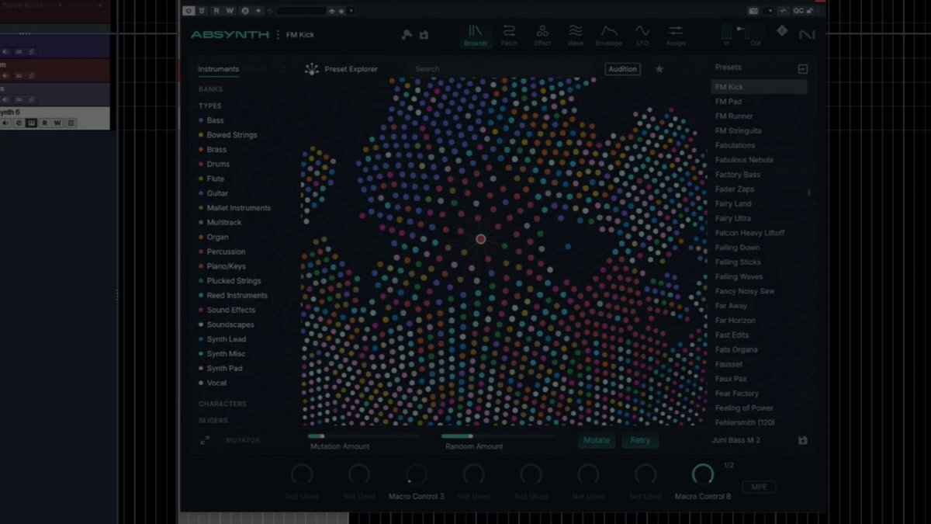This screenshot has width=931, height=524.
Task: Toggle plugin power button in host header
Action: pyautogui.click(x=189, y=11)
